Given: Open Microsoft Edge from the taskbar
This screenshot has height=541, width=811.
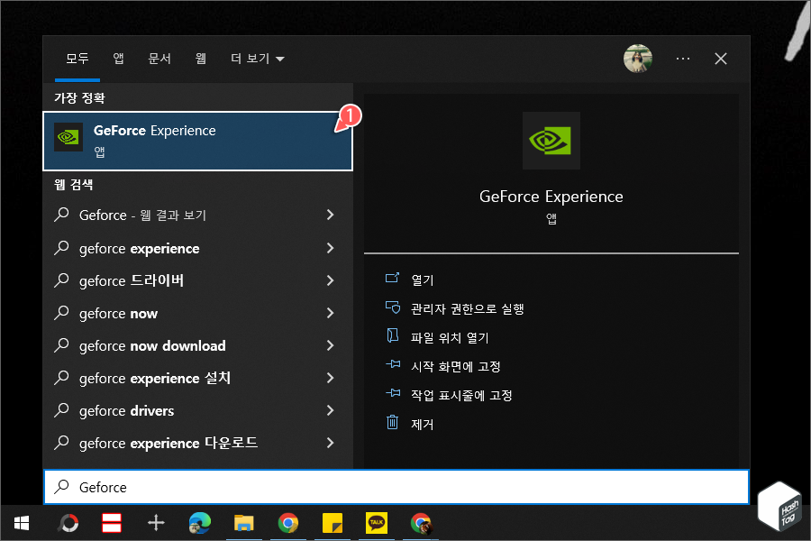Looking at the screenshot, I should (x=200, y=523).
